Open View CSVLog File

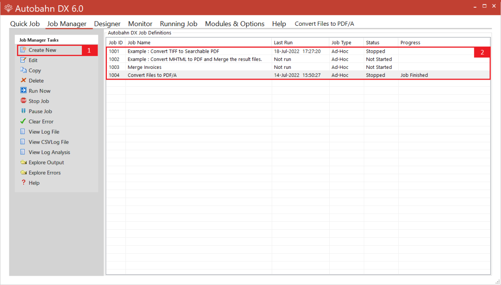point(48,142)
